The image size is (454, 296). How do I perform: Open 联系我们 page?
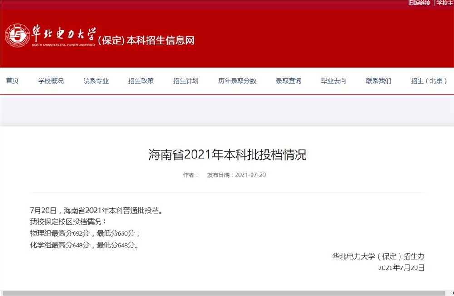pos(379,81)
